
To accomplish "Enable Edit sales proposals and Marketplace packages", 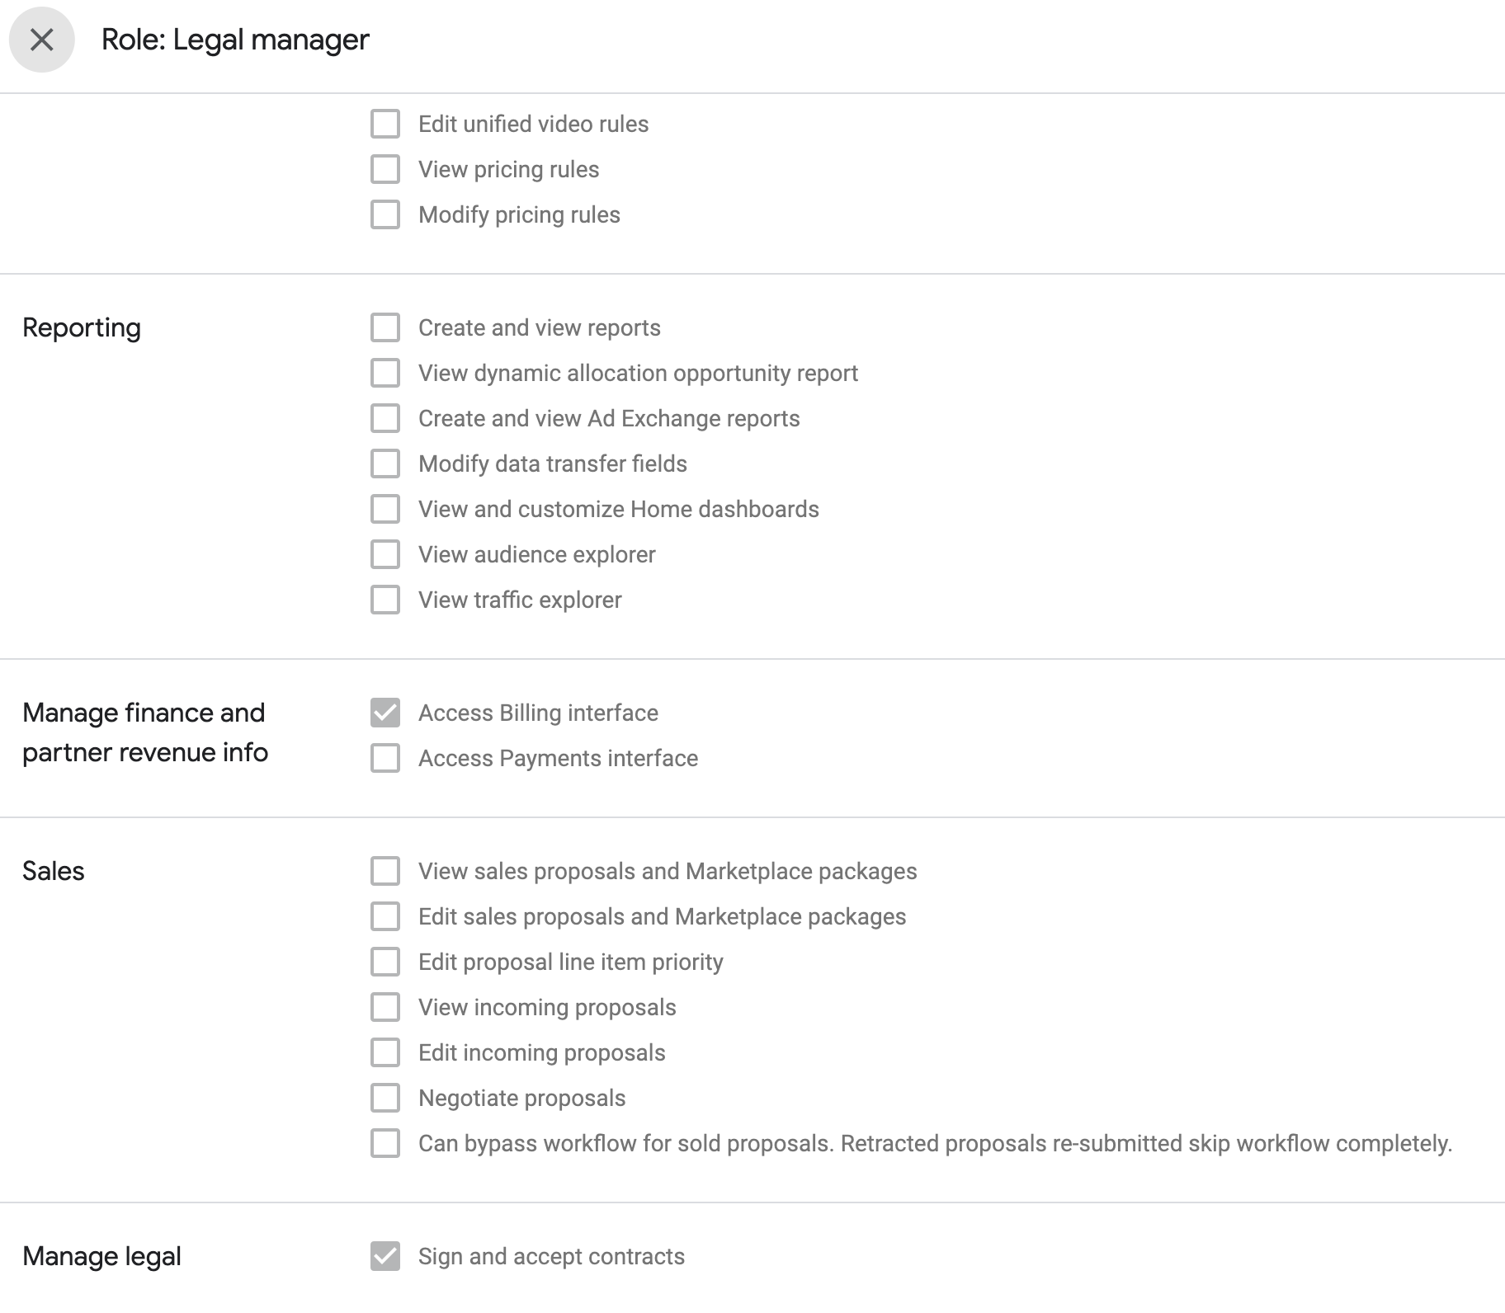I will click(x=385, y=916).
